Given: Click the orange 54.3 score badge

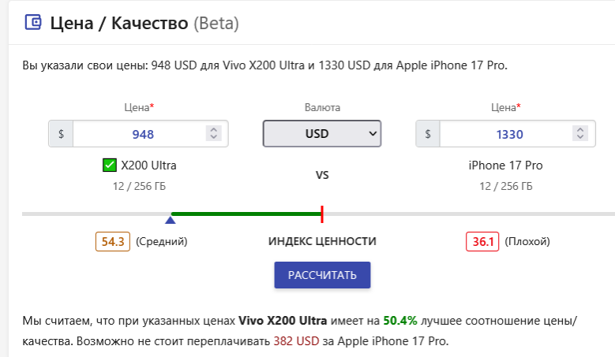Looking at the screenshot, I should coord(113,241).
